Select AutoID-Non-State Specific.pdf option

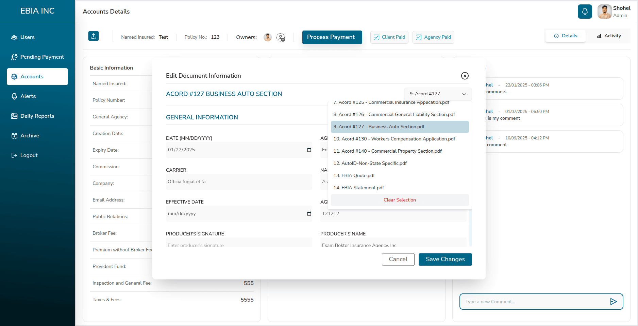pyautogui.click(x=400, y=164)
